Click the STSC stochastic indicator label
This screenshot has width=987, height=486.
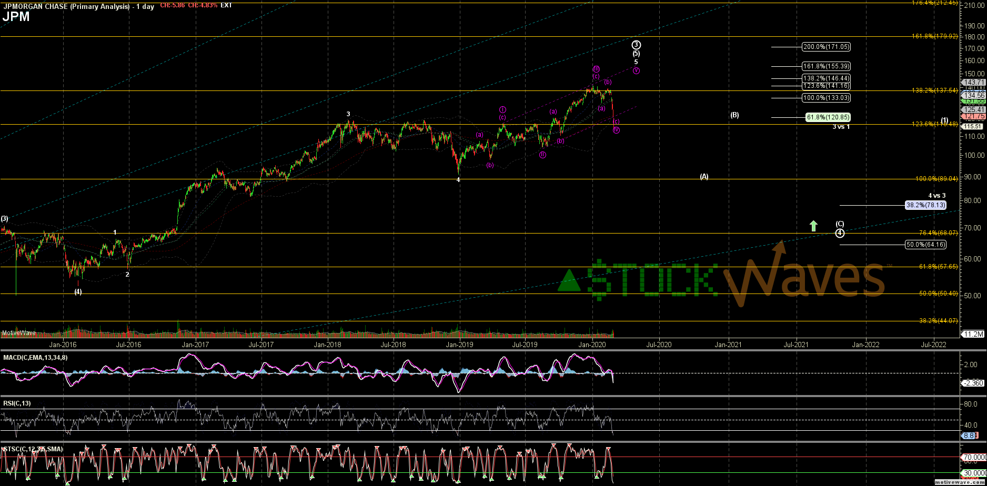33,449
